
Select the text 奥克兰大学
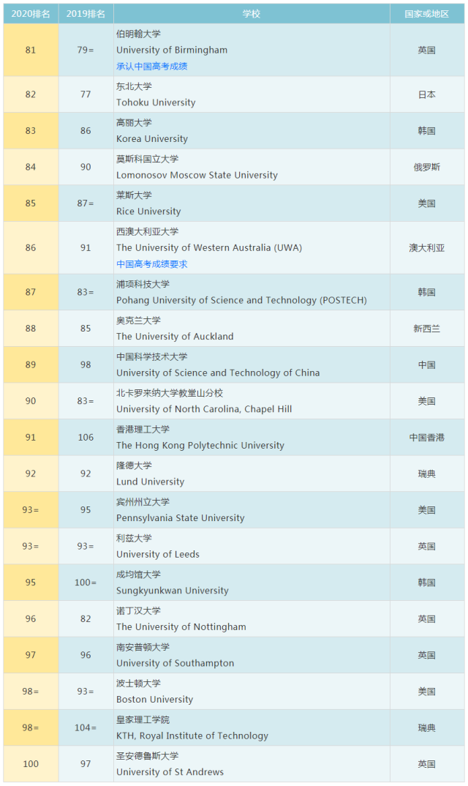click(x=138, y=321)
